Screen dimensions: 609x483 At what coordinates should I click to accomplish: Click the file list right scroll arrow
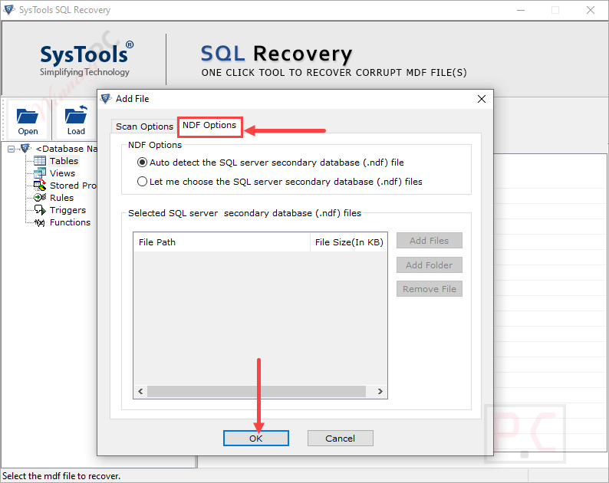[x=380, y=391]
